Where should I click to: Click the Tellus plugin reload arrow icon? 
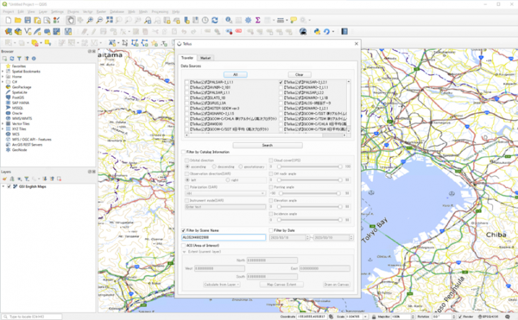tap(326, 32)
